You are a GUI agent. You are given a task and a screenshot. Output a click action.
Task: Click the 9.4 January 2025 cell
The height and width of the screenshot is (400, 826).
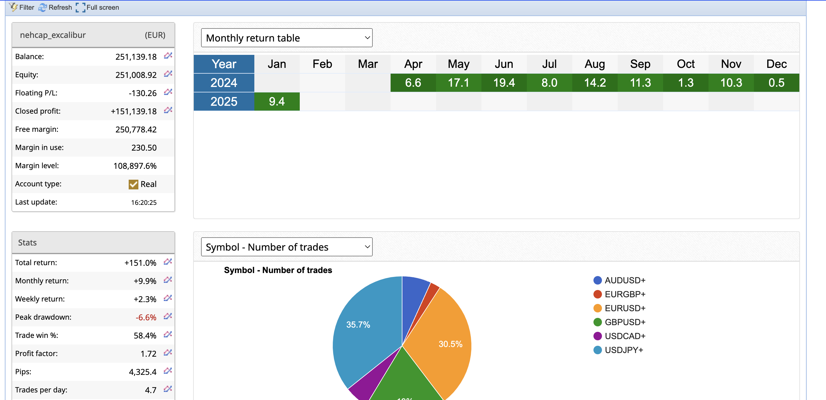[277, 102]
